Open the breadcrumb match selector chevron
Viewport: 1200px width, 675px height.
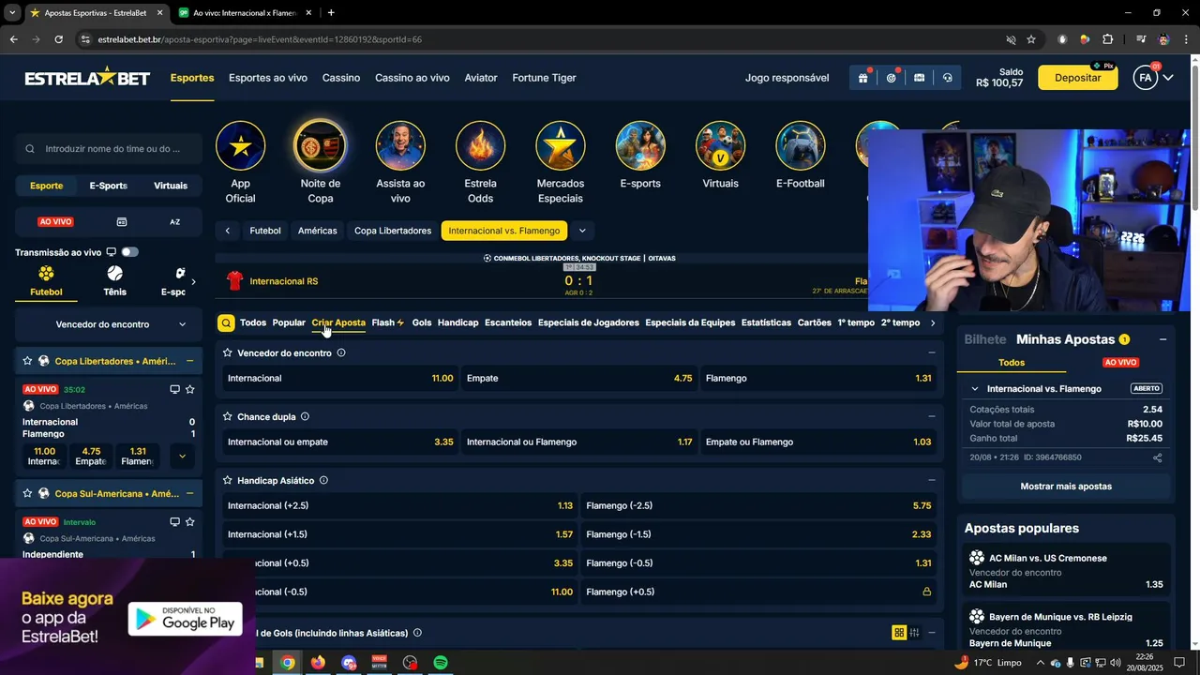[582, 231]
